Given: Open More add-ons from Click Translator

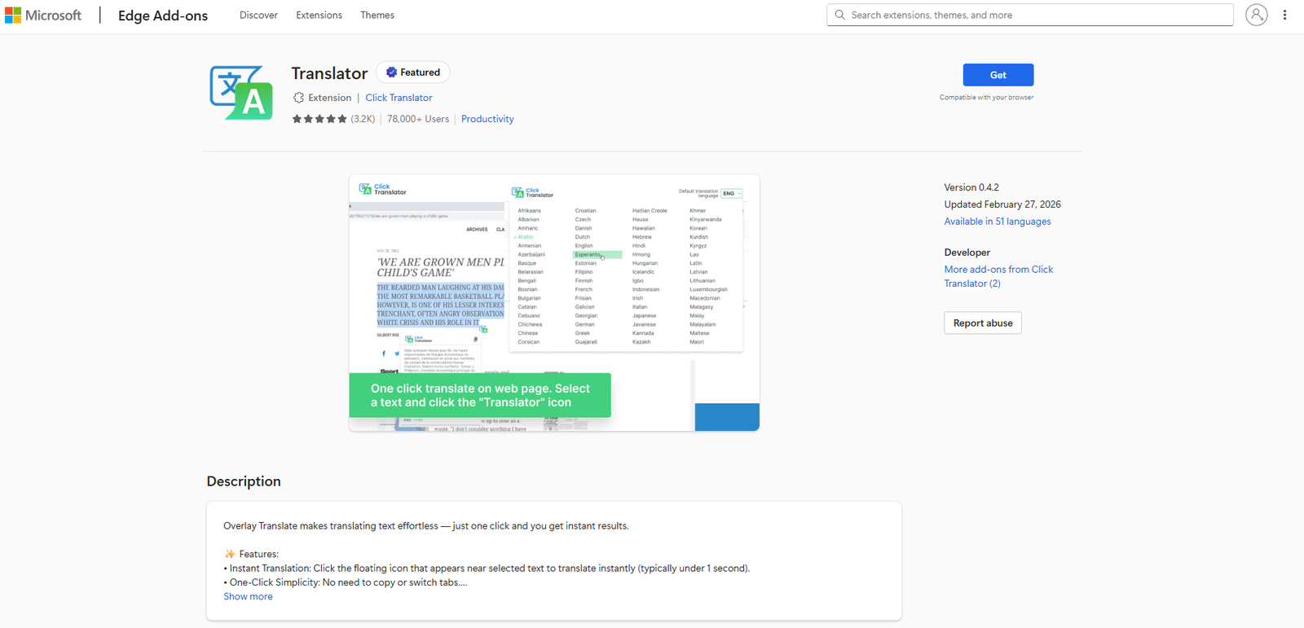Looking at the screenshot, I should pyautogui.click(x=998, y=276).
